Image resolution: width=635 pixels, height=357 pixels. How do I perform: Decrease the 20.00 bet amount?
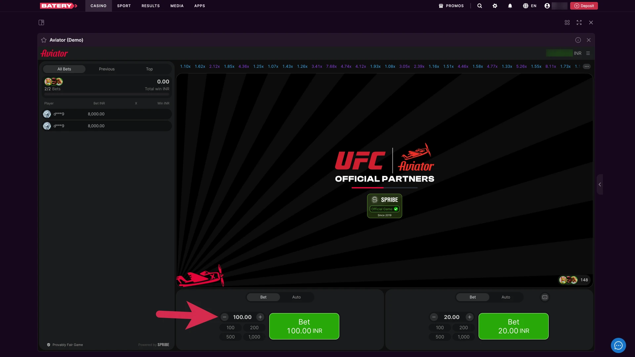click(x=434, y=317)
